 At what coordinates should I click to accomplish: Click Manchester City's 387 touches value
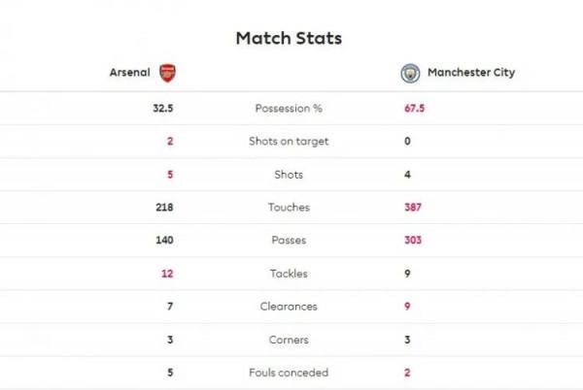point(413,208)
